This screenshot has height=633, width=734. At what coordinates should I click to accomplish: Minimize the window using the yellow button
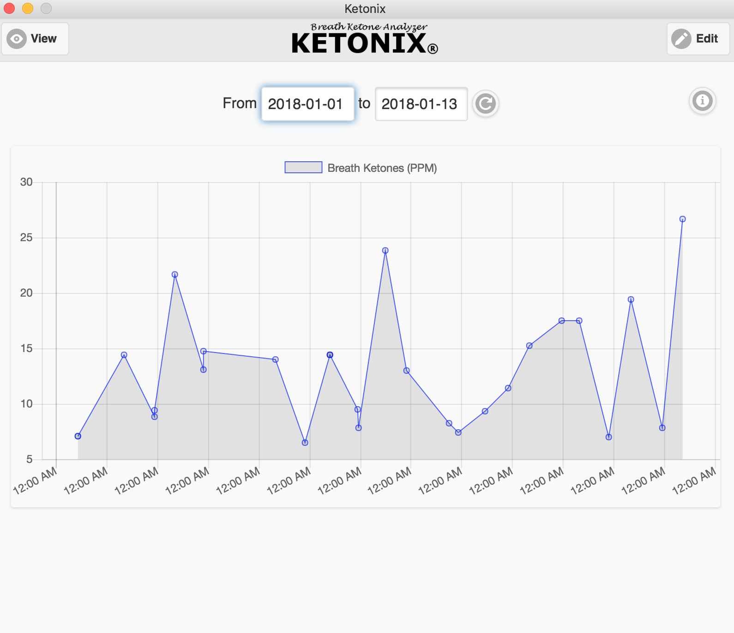coord(28,8)
